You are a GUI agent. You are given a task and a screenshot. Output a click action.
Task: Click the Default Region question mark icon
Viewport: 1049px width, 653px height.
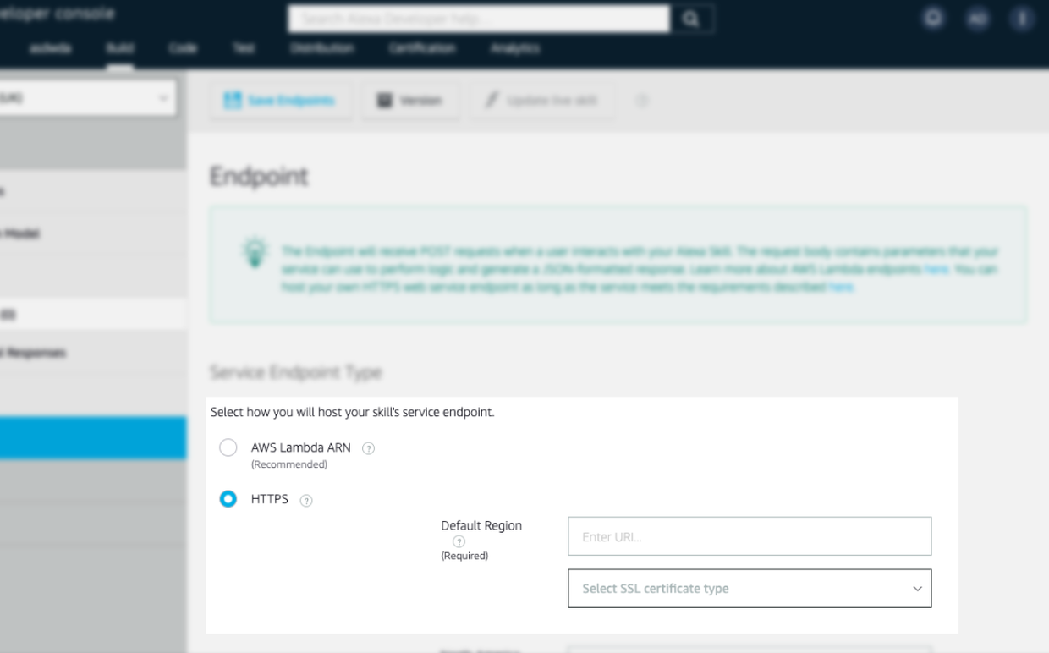(x=459, y=541)
